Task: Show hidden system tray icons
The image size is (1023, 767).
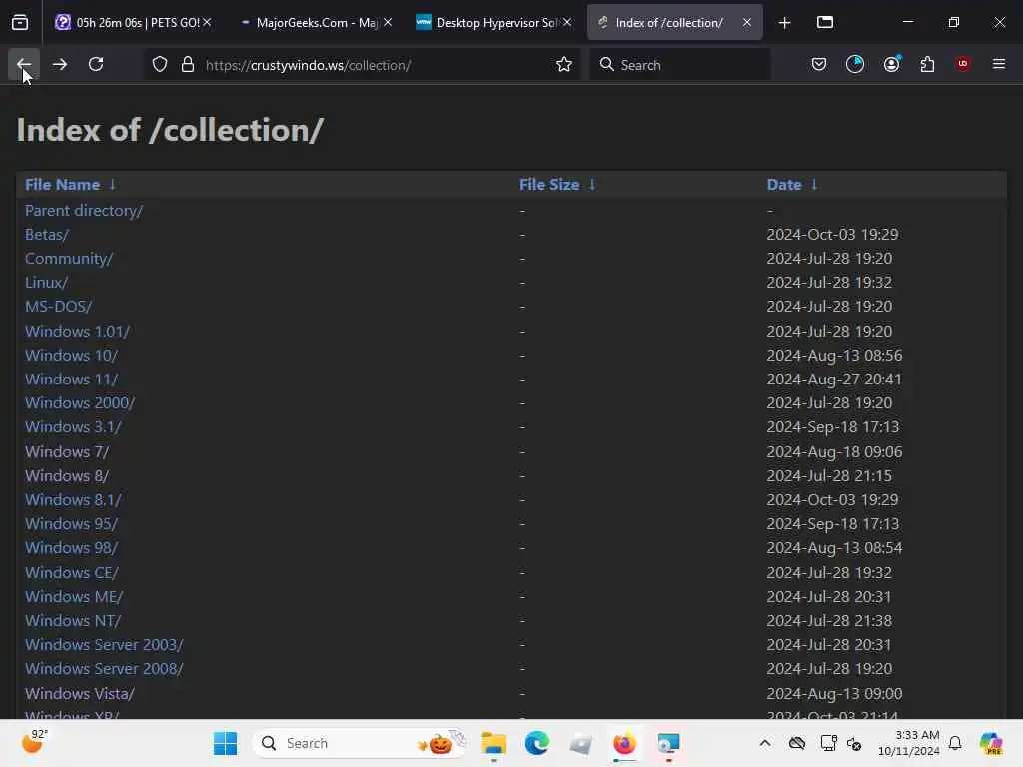Action: click(x=765, y=743)
